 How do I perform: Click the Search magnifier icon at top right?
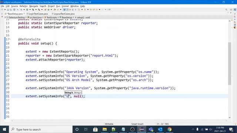pyautogui.click(x=226, y=10)
